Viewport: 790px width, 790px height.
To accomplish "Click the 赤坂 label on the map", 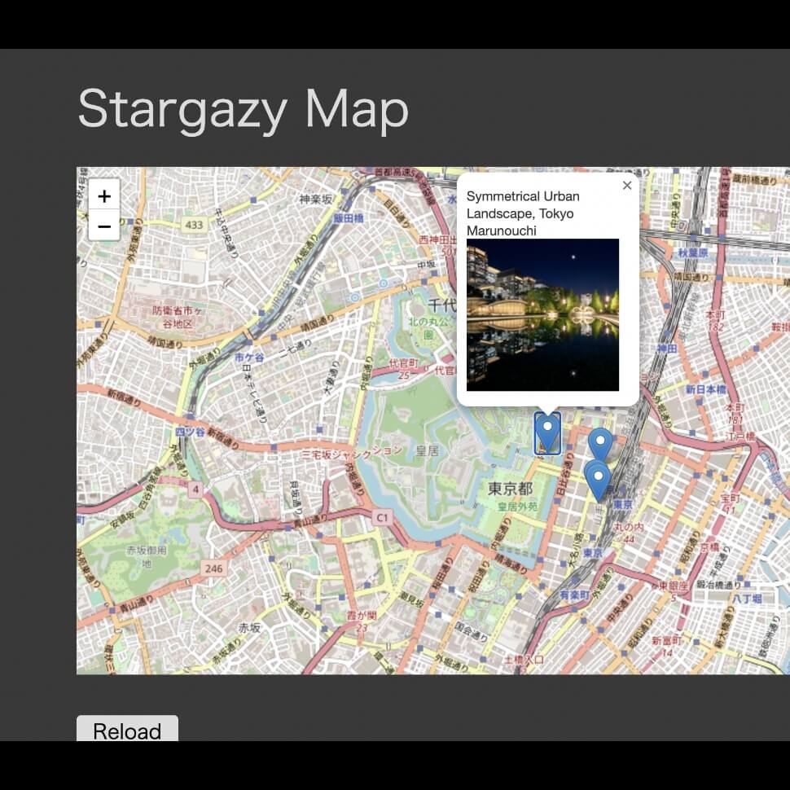I will pos(249,627).
